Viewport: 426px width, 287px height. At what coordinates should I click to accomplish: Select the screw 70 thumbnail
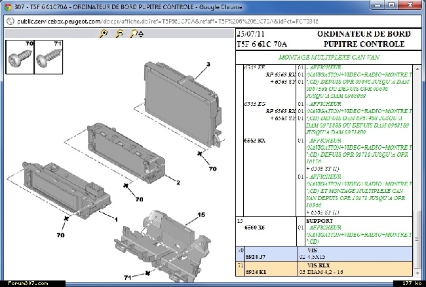[x=20, y=57]
